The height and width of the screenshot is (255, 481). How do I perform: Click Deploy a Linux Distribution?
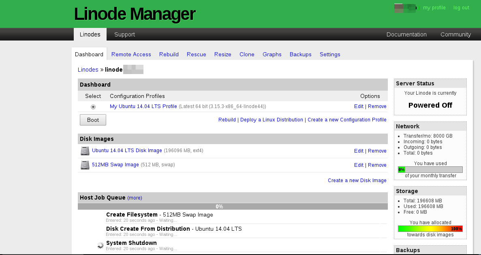pos(271,119)
